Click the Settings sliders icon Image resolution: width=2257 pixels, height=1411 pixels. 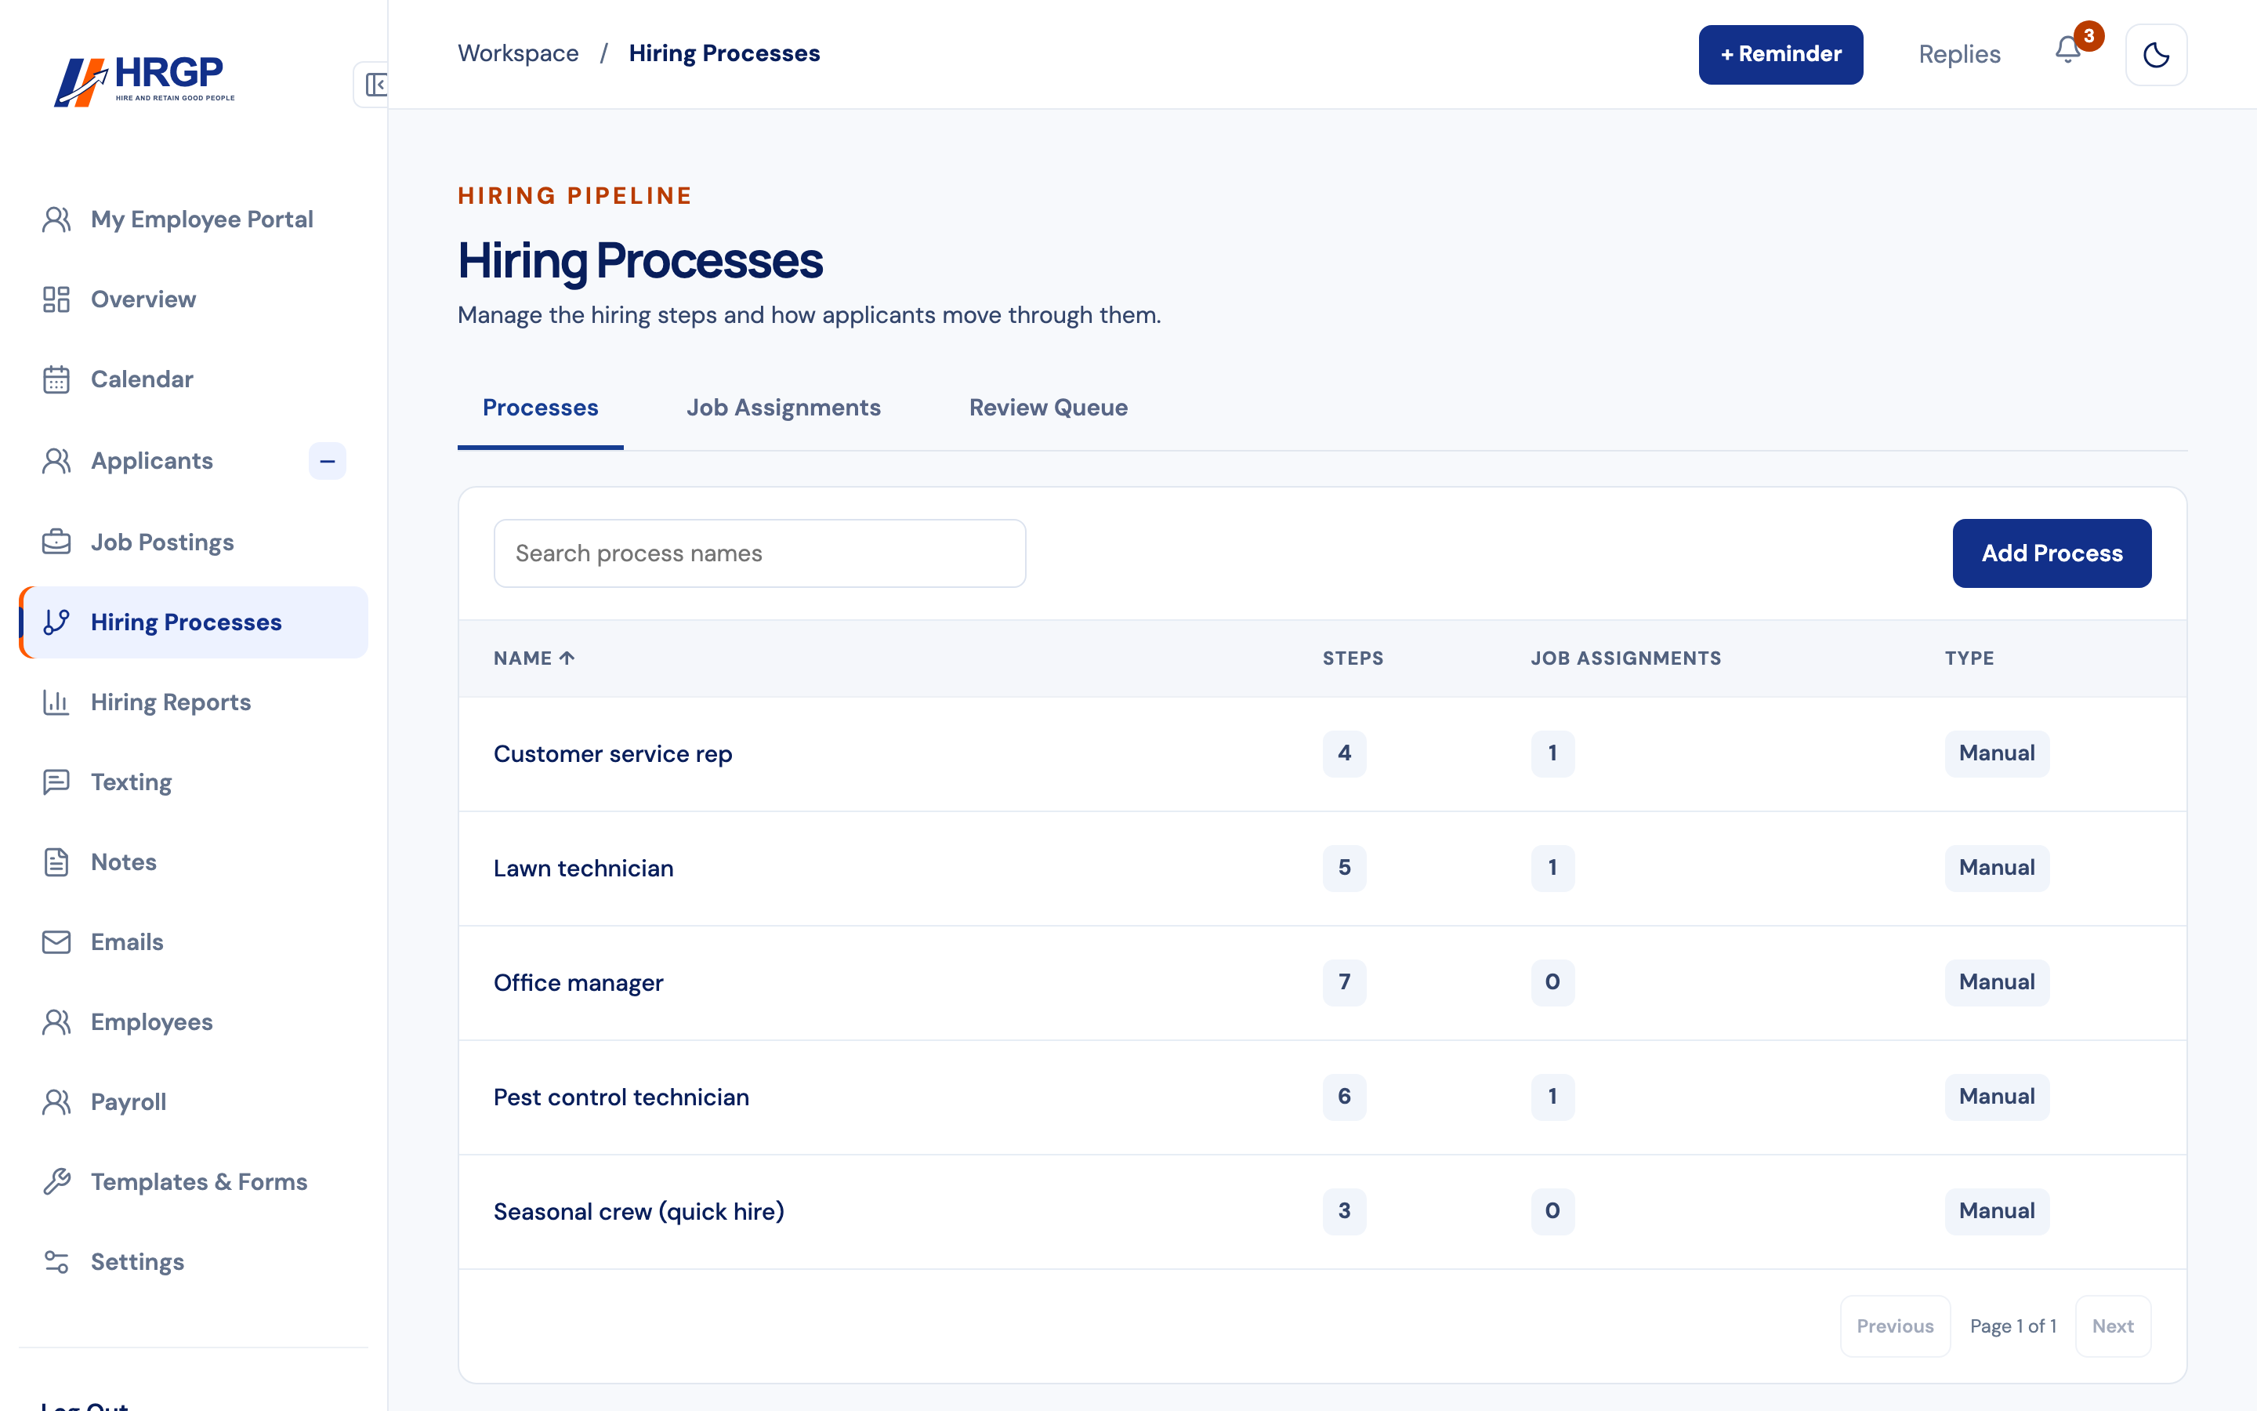[56, 1262]
